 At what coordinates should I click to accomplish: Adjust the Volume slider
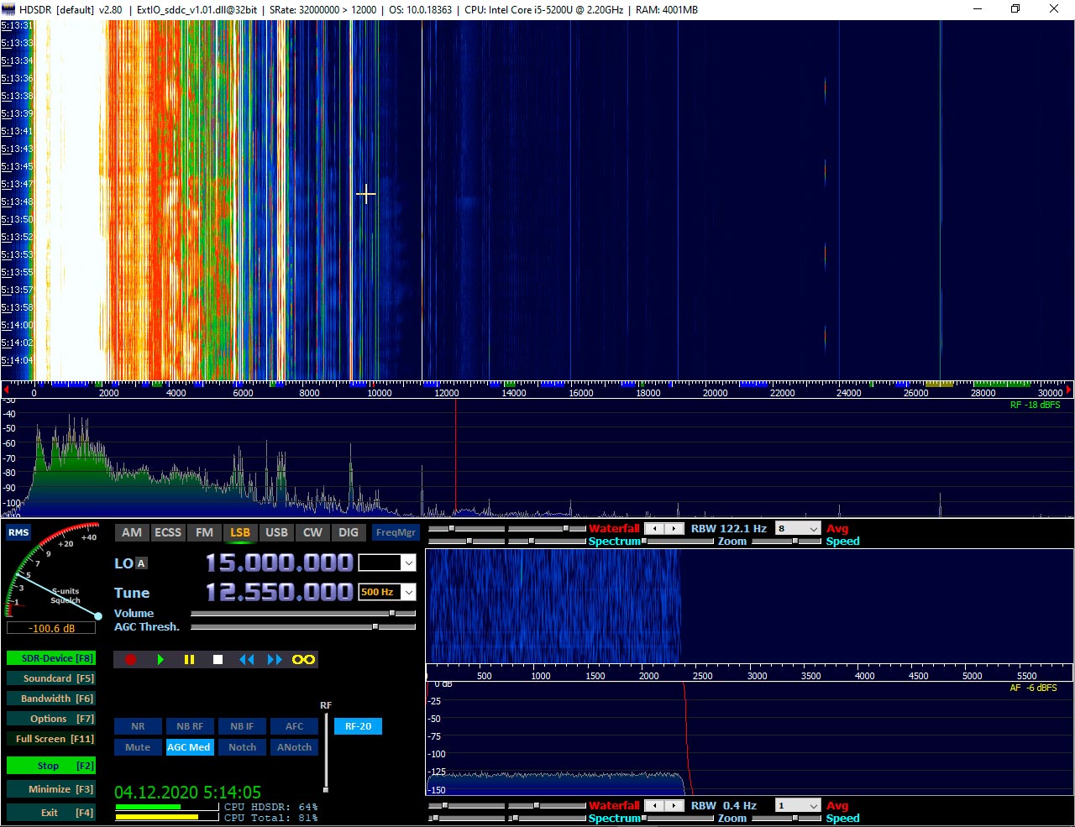303,614
